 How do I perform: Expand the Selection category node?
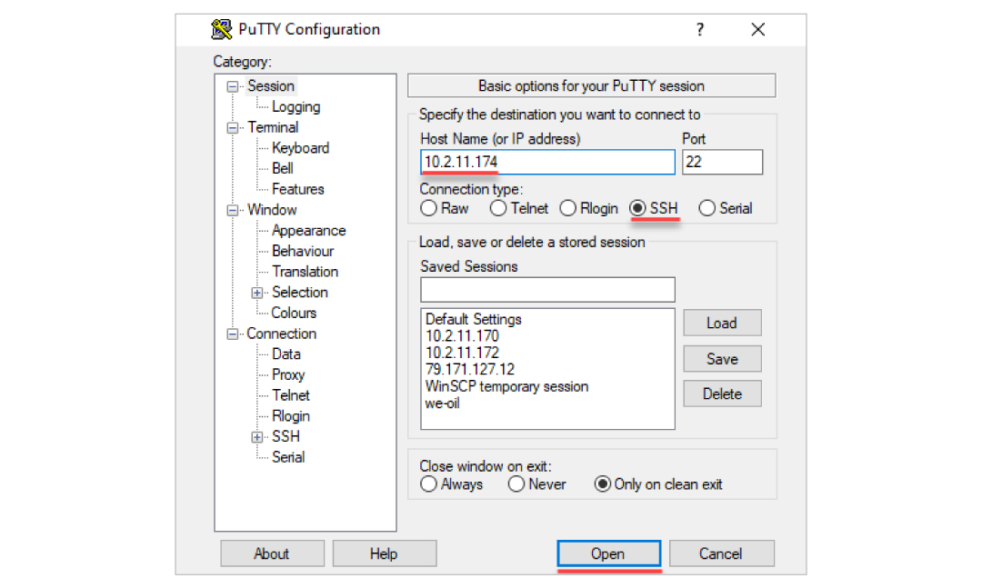pyautogui.click(x=257, y=293)
